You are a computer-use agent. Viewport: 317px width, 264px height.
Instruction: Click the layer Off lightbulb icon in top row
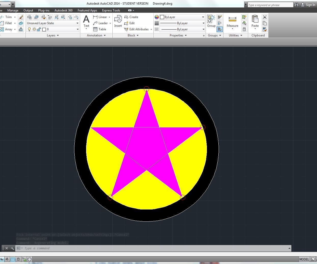click(76, 17)
